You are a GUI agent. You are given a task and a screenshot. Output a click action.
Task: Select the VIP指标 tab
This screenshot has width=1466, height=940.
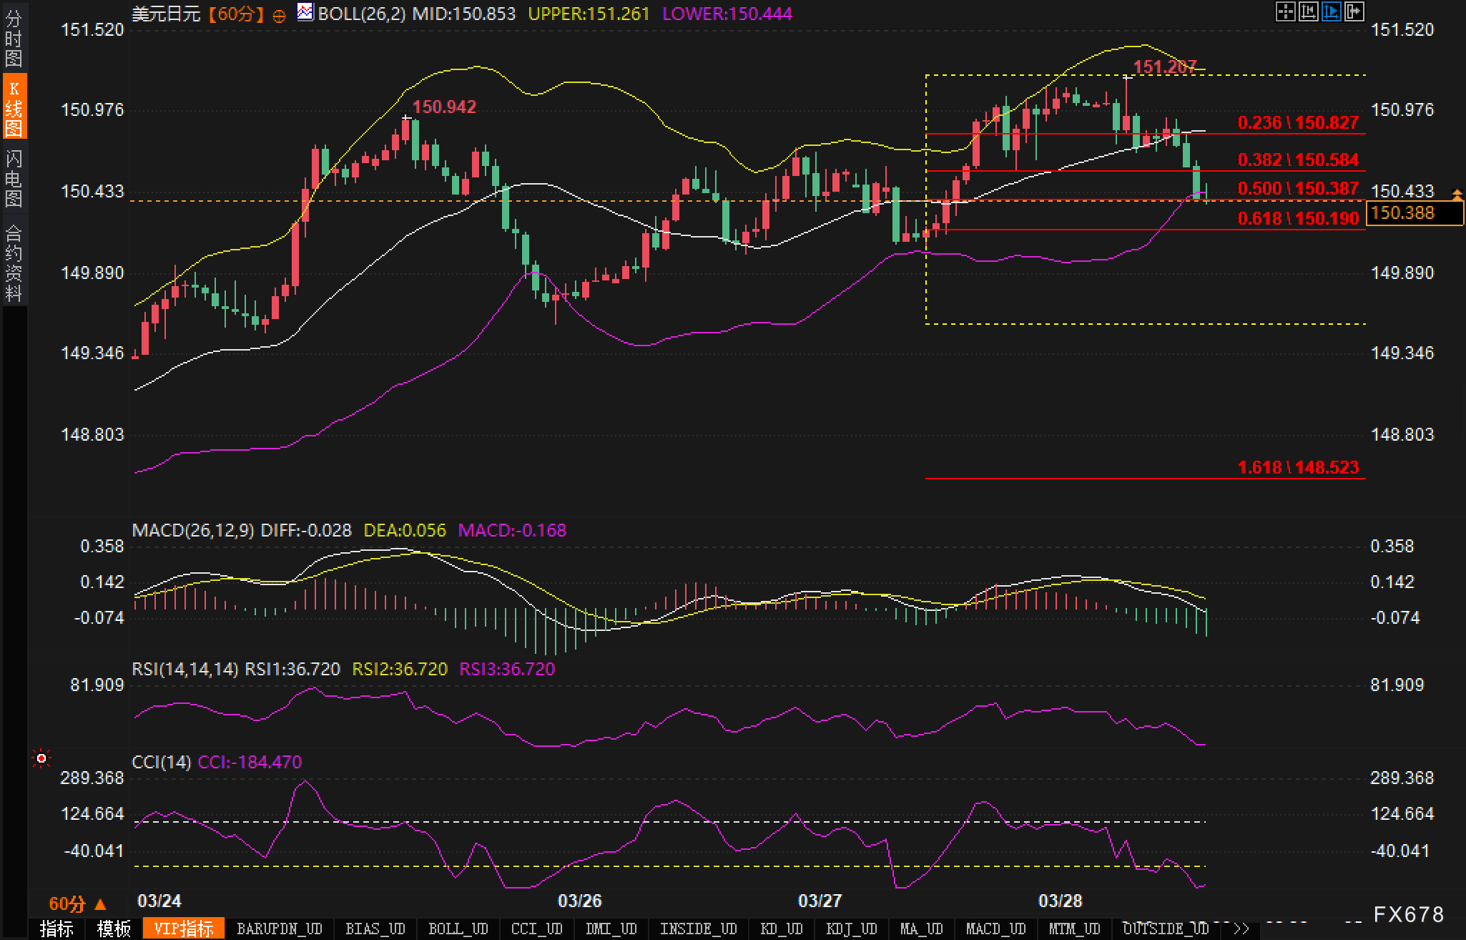(184, 929)
